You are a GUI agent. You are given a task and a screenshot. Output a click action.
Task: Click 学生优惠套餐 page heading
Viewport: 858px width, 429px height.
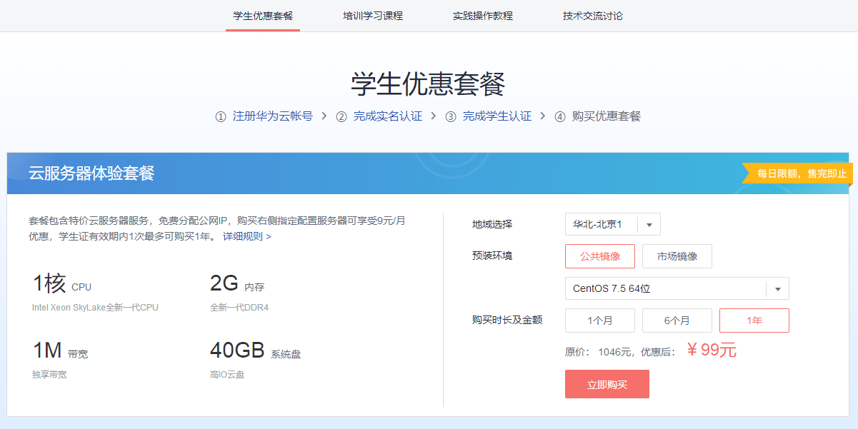pos(428,84)
